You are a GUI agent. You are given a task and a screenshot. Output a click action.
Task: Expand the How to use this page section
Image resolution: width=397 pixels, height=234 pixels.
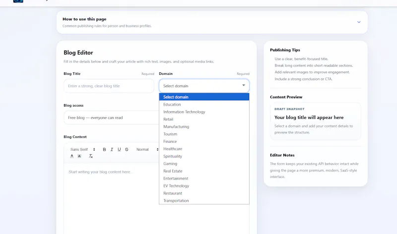click(x=212, y=22)
